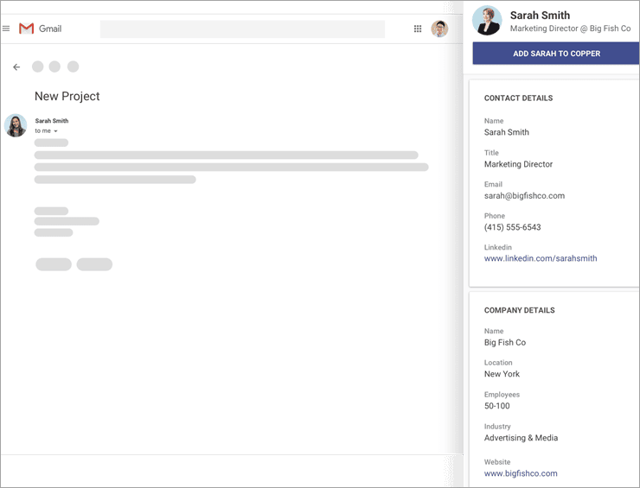Click the Gmail envelope logo
Image resolution: width=640 pixels, height=488 pixels.
(27, 29)
